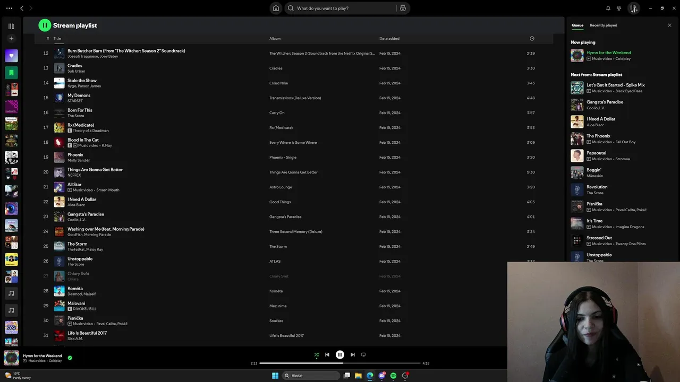Open Liked Songs from the sidebar
The width and height of the screenshot is (680, 382).
tap(11, 56)
